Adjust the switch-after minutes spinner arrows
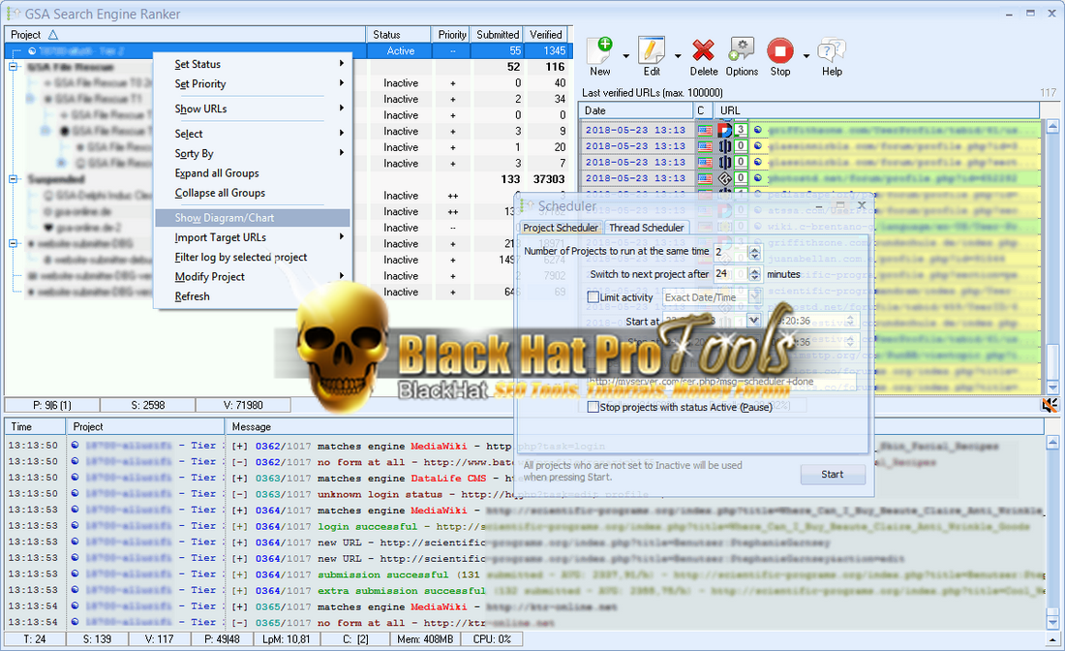The image size is (1065, 651). [754, 274]
